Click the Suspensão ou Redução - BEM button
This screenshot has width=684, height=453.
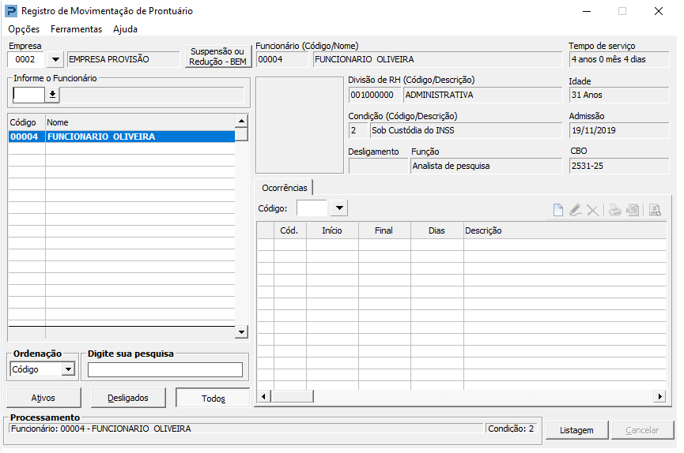217,57
